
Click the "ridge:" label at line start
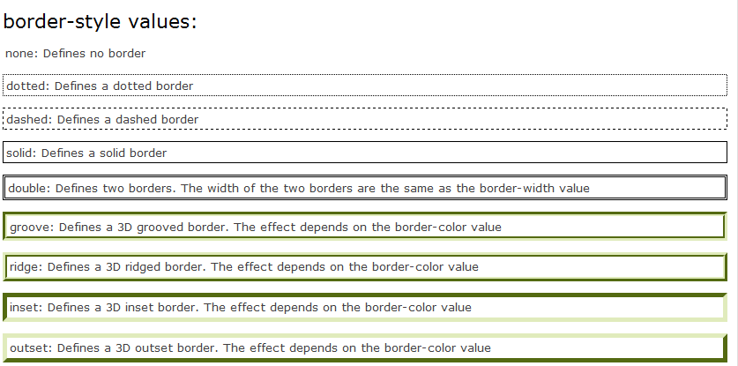coord(26,266)
